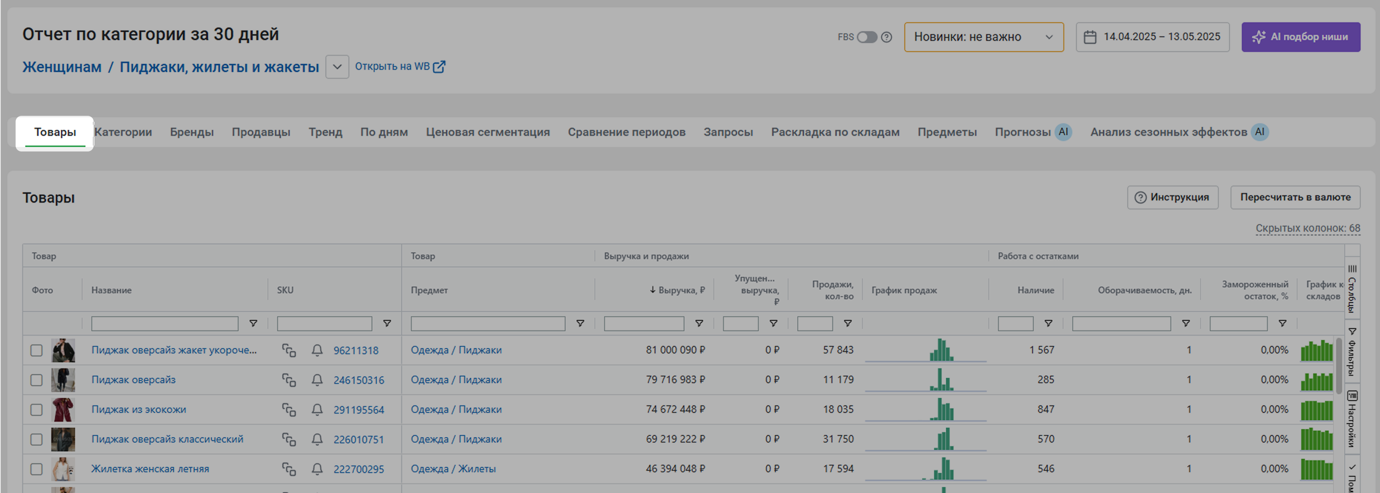
Task: Switch to the Бренды tab
Action: 192,132
